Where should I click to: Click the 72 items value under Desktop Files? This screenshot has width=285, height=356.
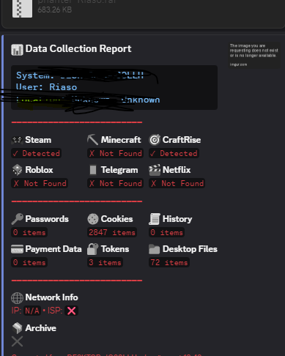click(x=169, y=263)
